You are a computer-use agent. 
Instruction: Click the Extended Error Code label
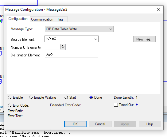click(65, 105)
